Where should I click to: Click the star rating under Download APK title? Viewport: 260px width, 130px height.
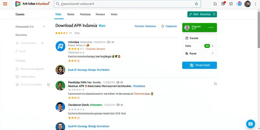pyautogui.click(x=61, y=33)
